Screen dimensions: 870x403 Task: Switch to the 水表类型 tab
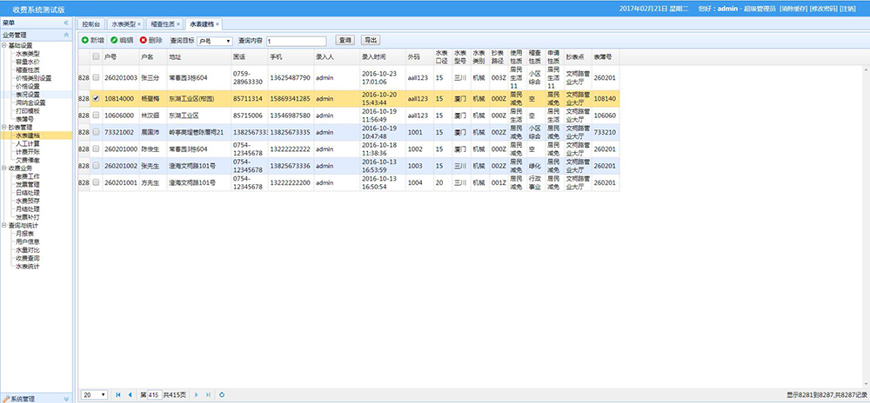pyautogui.click(x=124, y=24)
